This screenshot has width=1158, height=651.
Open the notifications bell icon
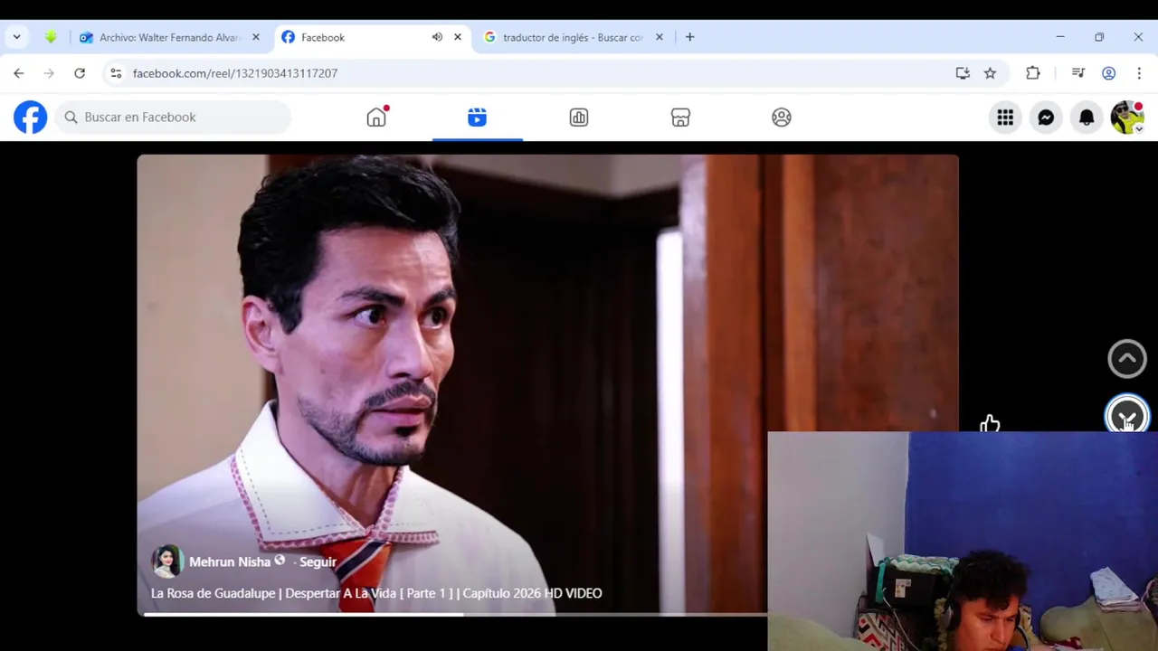[1087, 118]
